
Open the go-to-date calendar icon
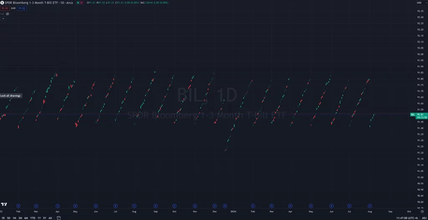(x=59, y=218)
